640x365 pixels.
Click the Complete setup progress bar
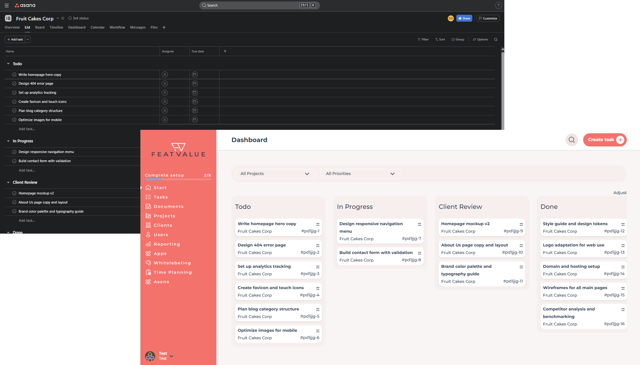(178, 179)
